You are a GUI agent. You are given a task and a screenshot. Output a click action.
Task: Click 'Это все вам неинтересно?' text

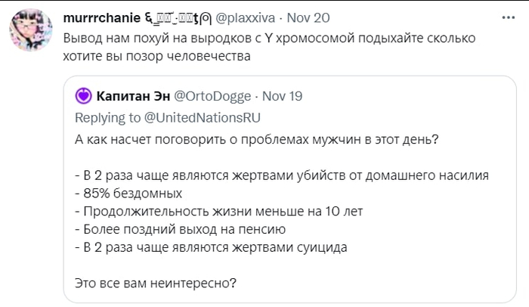point(156,284)
